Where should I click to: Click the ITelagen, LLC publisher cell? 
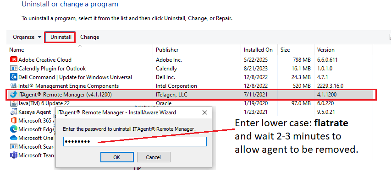[171, 95]
